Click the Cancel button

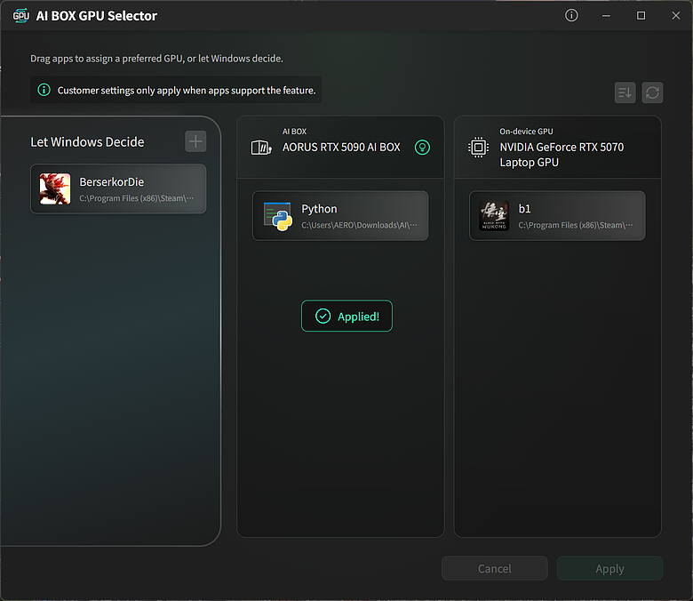pyautogui.click(x=495, y=568)
